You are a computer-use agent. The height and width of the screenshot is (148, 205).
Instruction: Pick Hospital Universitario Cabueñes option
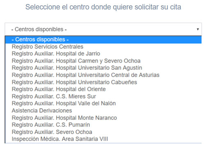103,82
